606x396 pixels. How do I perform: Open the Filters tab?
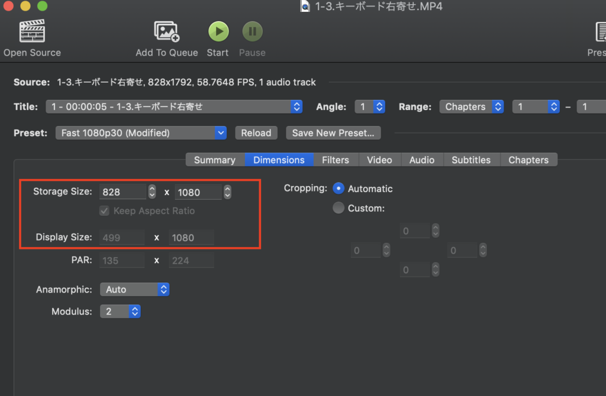[x=336, y=160]
